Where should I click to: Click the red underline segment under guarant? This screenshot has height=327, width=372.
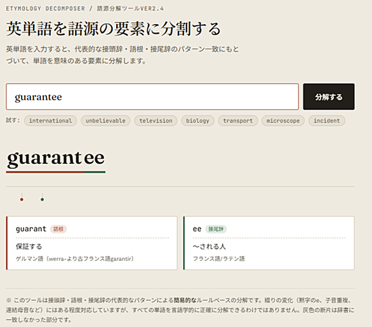pyautogui.click(x=44, y=172)
